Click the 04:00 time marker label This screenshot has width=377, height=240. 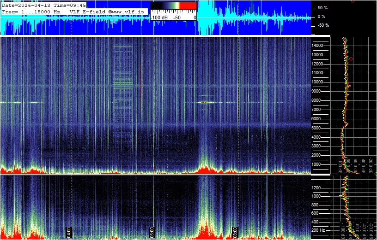coord(69,231)
